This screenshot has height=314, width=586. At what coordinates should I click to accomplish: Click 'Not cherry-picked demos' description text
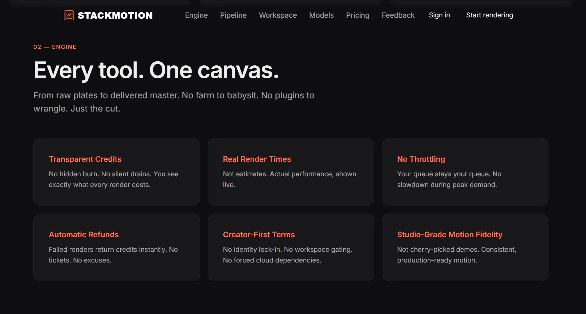(457, 255)
